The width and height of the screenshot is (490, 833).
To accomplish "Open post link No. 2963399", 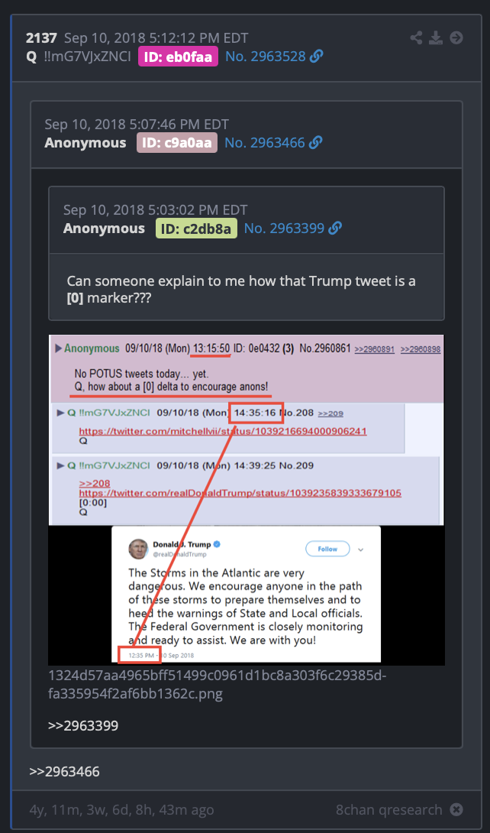I will (284, 229).
